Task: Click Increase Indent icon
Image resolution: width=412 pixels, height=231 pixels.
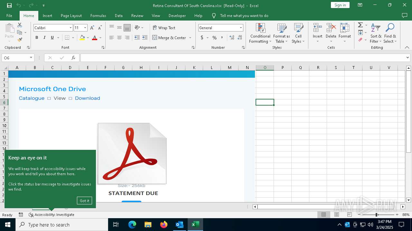Action: tap(145, 38)
